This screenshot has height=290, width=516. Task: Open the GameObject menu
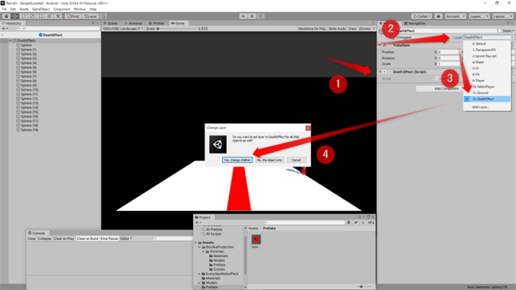pyautogui.click(x=41, y=9)
